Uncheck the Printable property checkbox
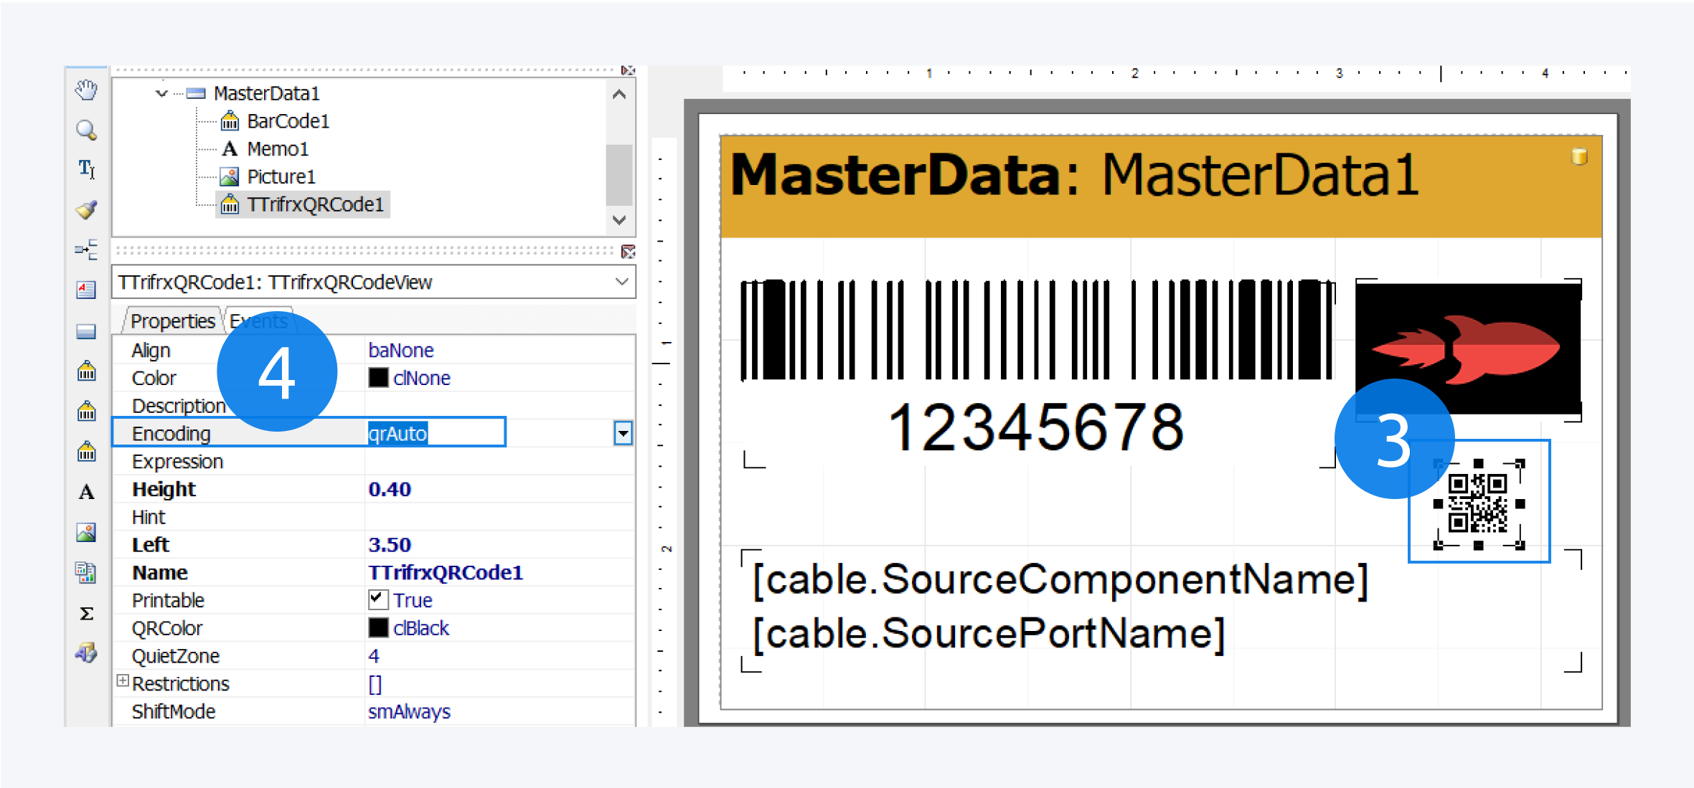The image size is (1694, 788). 377,599
